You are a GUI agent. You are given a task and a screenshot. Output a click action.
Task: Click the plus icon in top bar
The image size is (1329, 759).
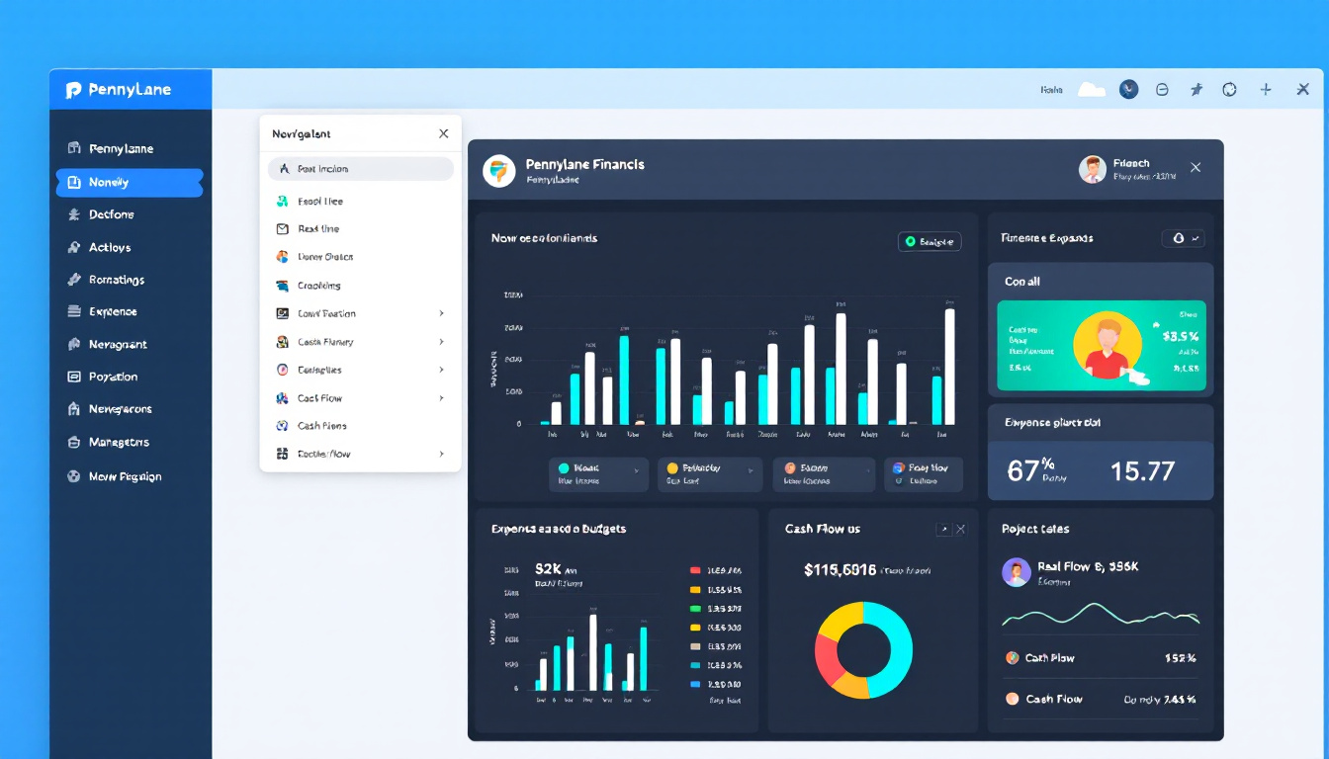1266,89
